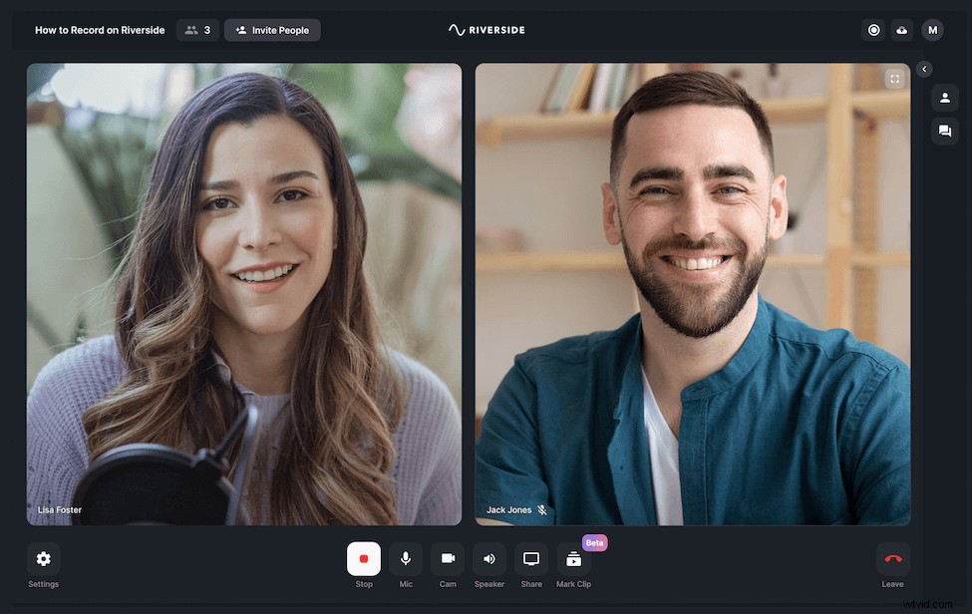Mark a clip using the Mark Clip icon

click(x=573, y=559)
